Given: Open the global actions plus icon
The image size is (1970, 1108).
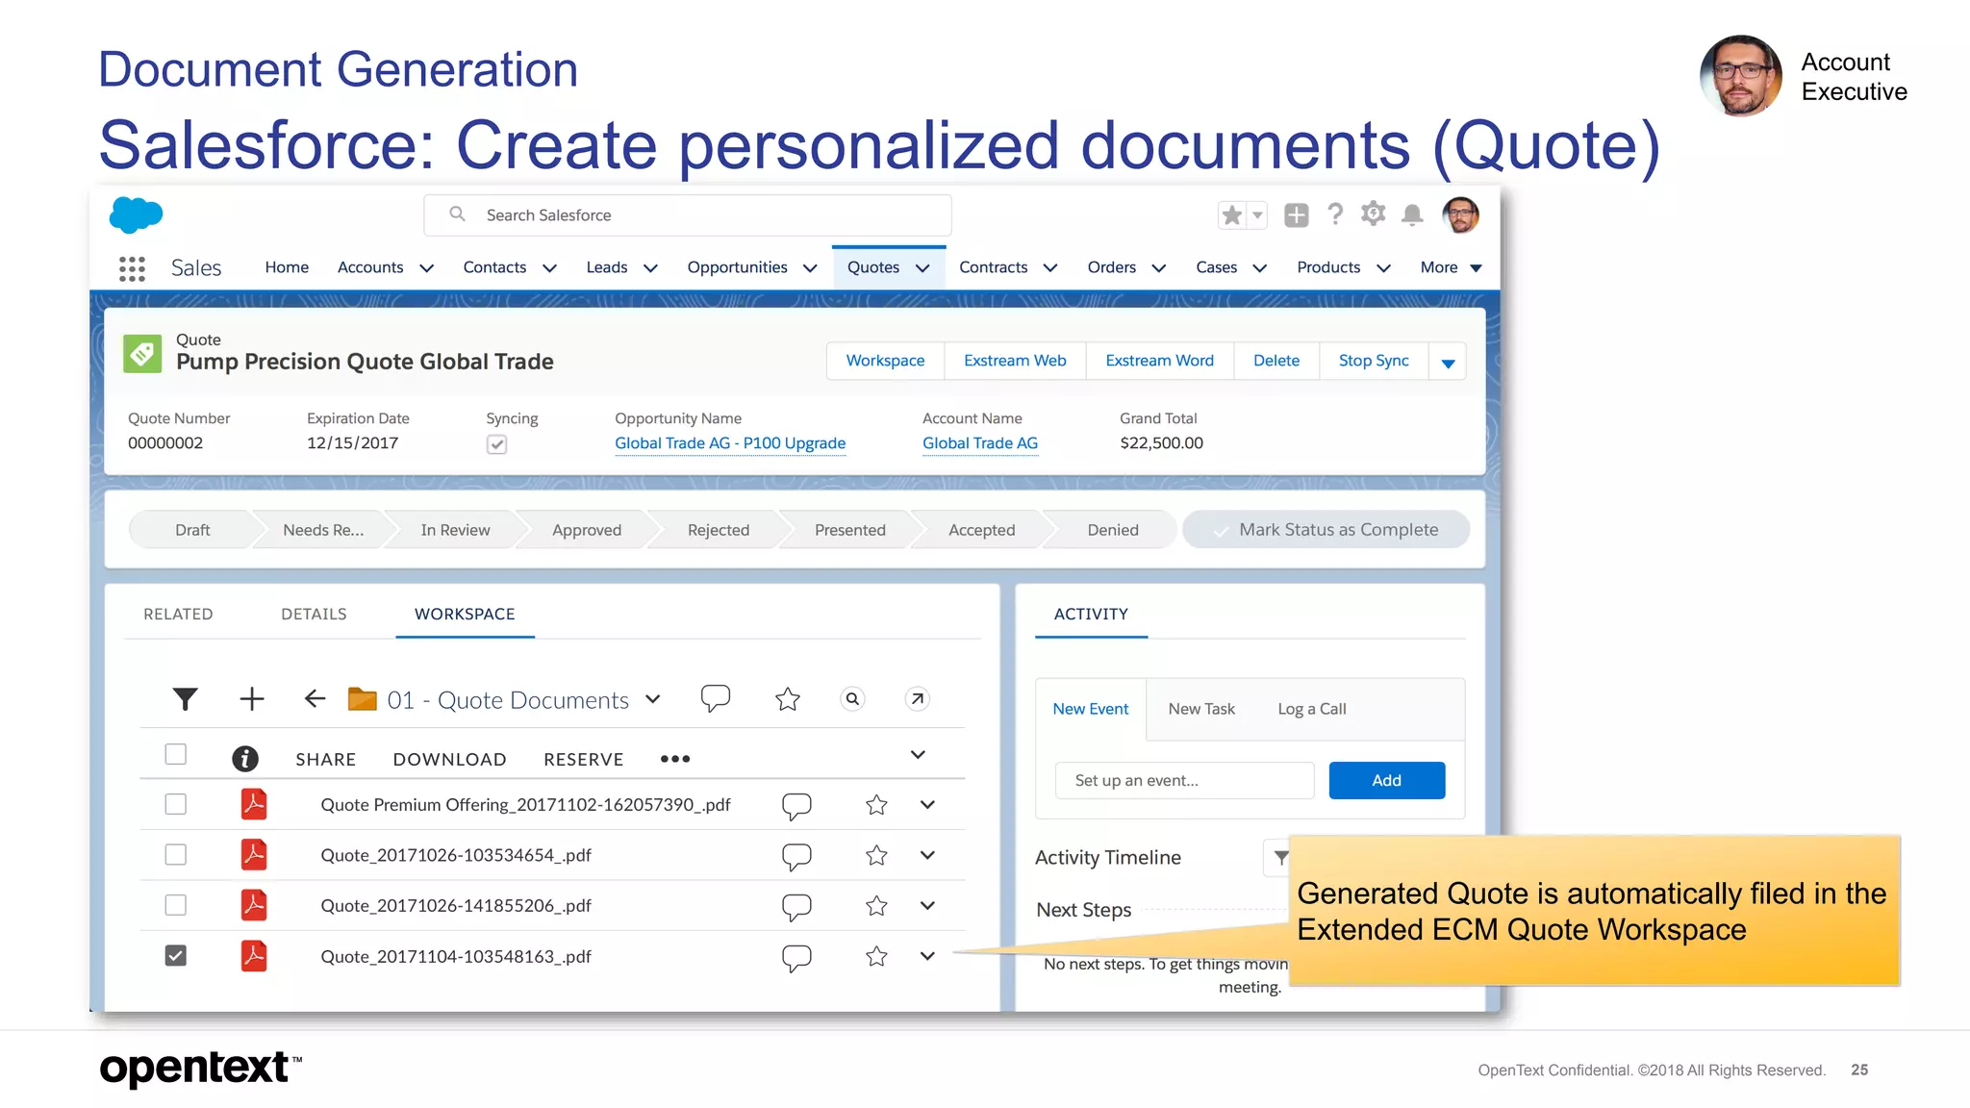Looking at the screenshot, I should click(x=1296, y=215).
